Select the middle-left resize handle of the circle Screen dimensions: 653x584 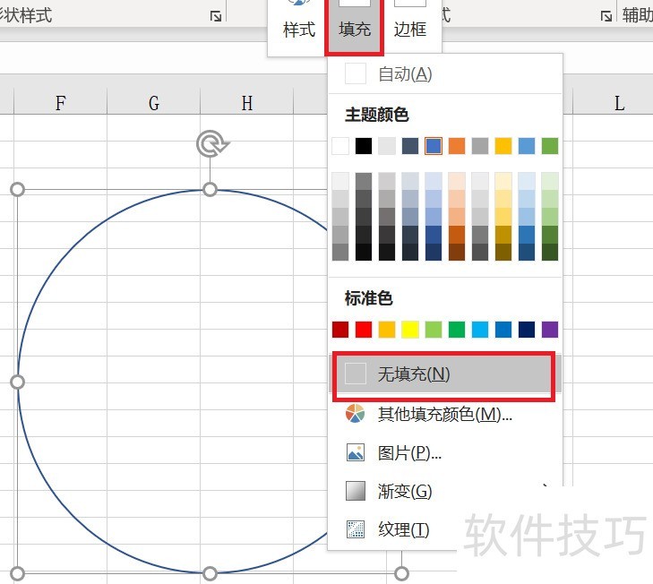click(x=17, y=382)
